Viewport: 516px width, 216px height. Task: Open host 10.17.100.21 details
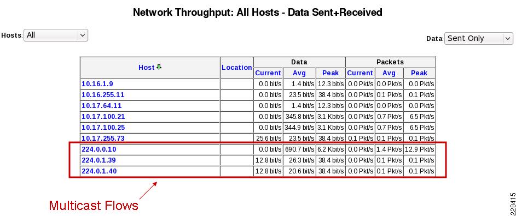tap(103, 117)
